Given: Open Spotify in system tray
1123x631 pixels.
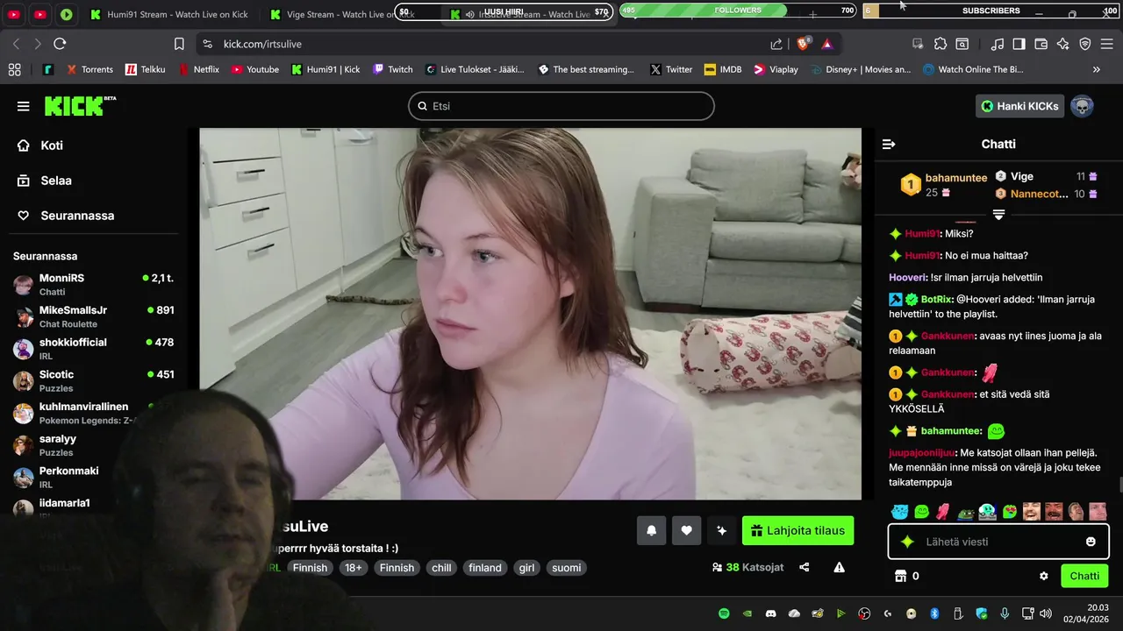Looking at the screenshot, I should [x=724, y=613].
